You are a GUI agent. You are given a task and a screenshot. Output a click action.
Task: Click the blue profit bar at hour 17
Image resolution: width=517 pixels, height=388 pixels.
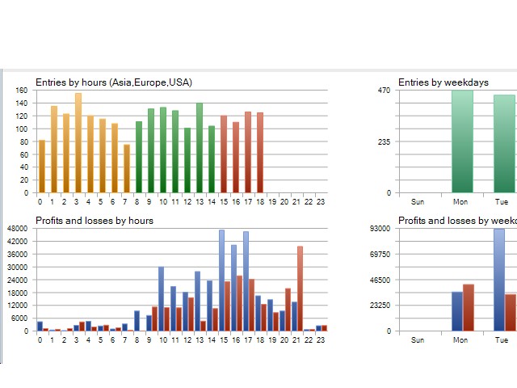[x=246, y=281]
